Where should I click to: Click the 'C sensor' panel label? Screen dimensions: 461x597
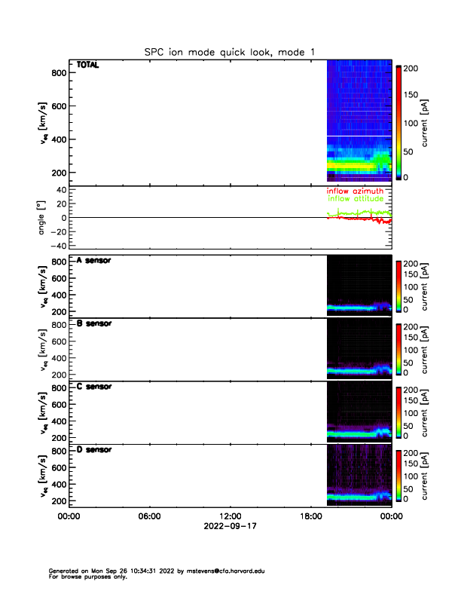(x=94, y=387)
